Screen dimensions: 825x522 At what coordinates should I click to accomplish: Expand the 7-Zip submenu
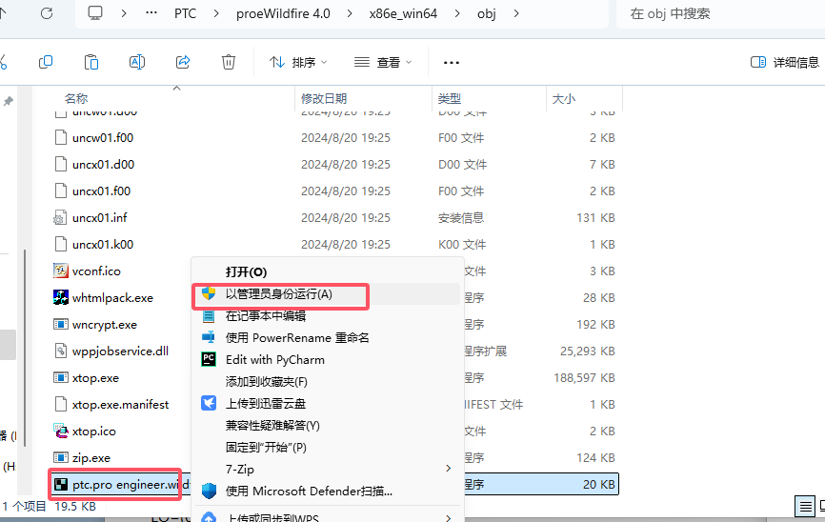tap(328, 470)
